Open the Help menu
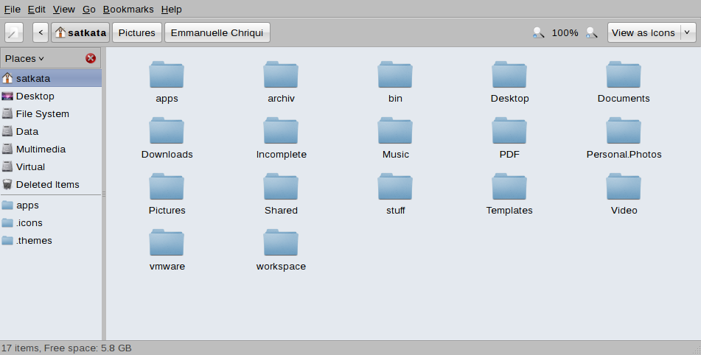 [171, 9]
